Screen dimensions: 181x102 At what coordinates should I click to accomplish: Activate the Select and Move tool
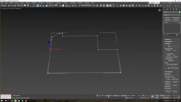click(38, 6)
